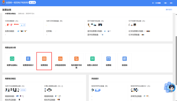
Task: Click the vertical page scrollbar
Action: (176, 50)
